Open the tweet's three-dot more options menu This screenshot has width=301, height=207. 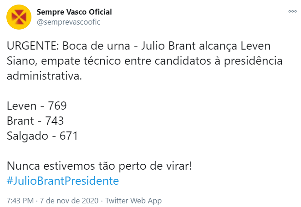coord(291,12)
